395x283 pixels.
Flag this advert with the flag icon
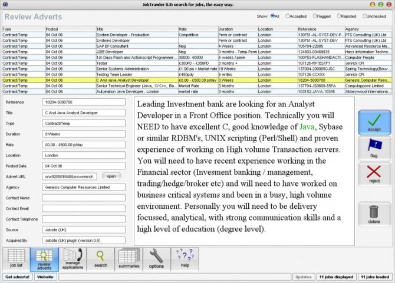(374, 148)
